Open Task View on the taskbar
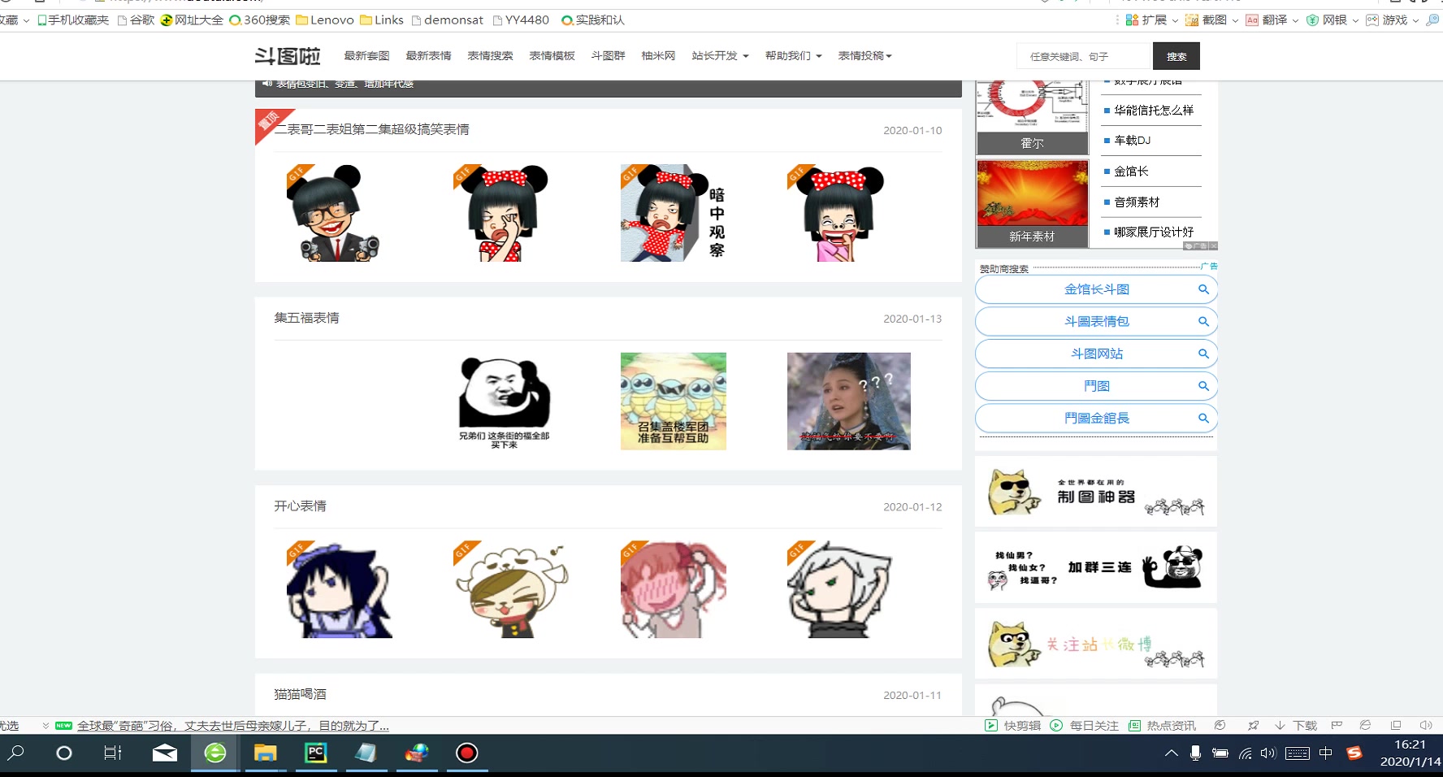Screen dimensions: 1443x777 (x=113, y=753)
